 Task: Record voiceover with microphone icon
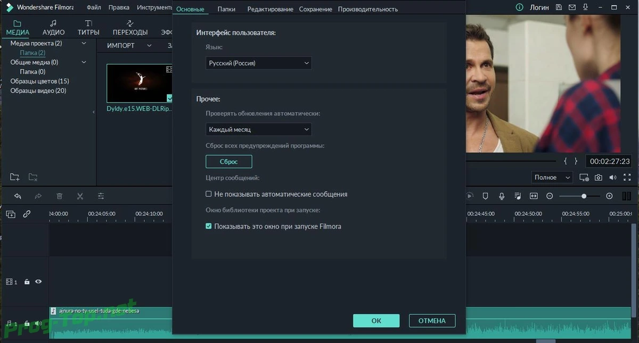click(502, 196)
